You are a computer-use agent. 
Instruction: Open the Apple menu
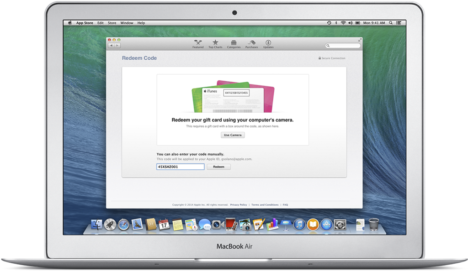(70, 23)
